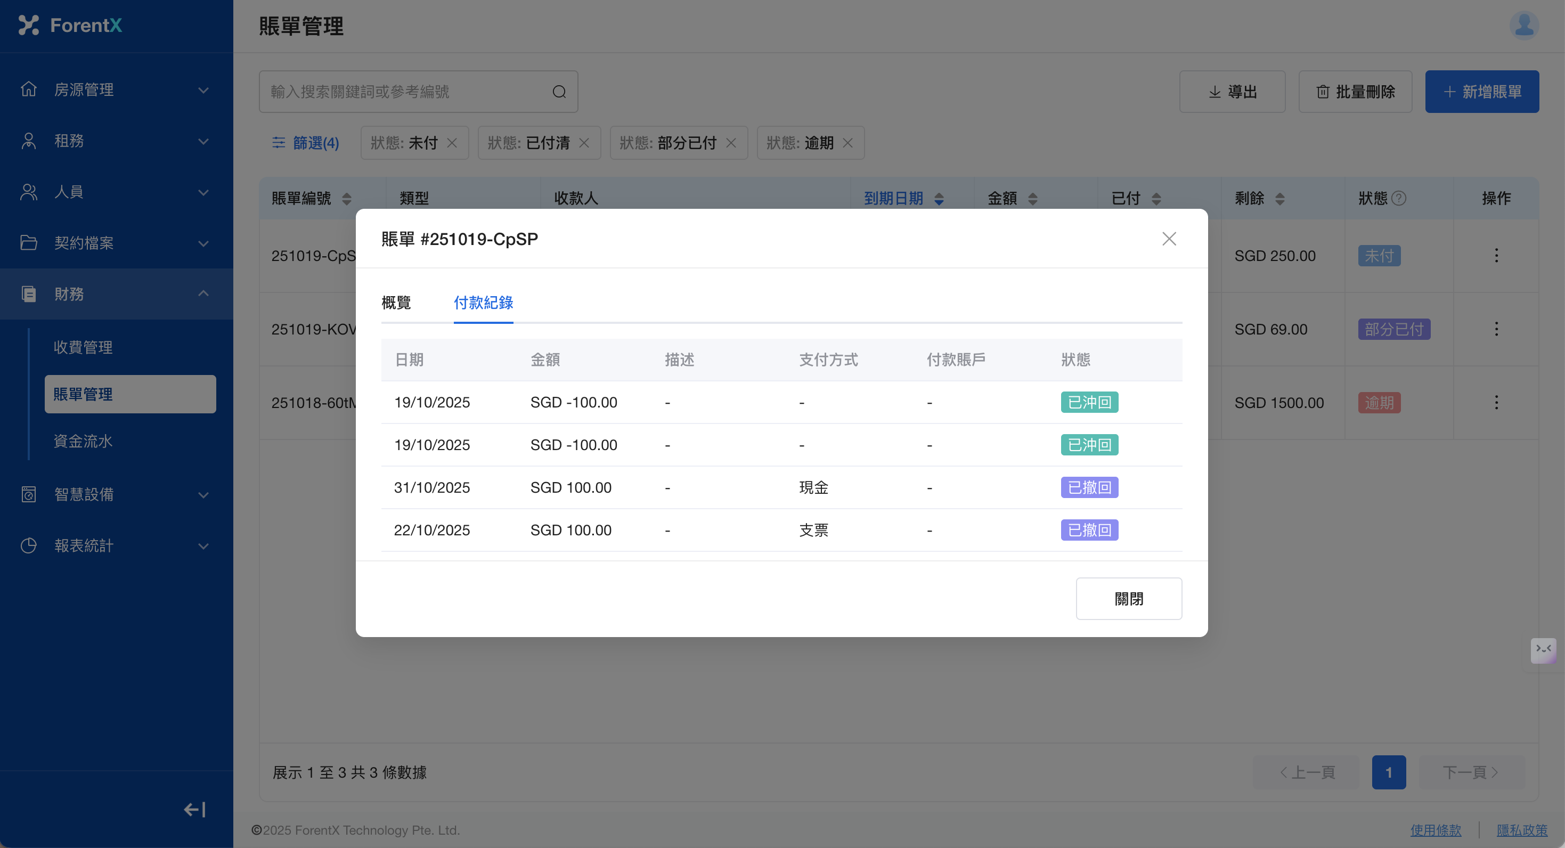
Task: Close the bill dialog with X
Action: [1169, 239]
